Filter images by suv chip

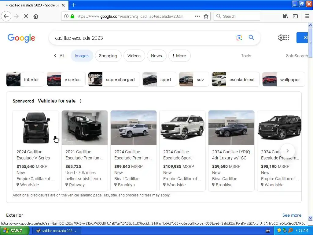point(194,79)
